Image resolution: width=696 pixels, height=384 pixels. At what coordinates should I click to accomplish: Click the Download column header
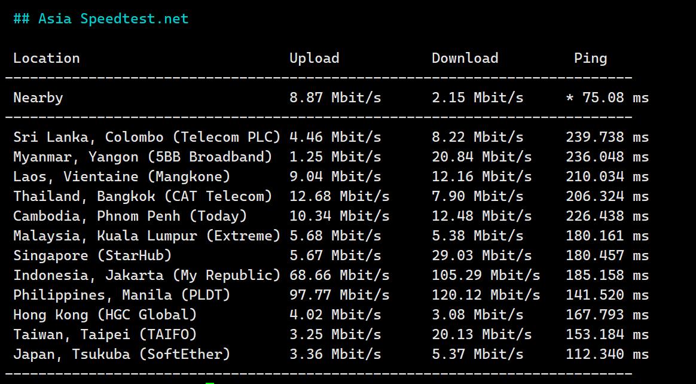[x=465, y=58]
